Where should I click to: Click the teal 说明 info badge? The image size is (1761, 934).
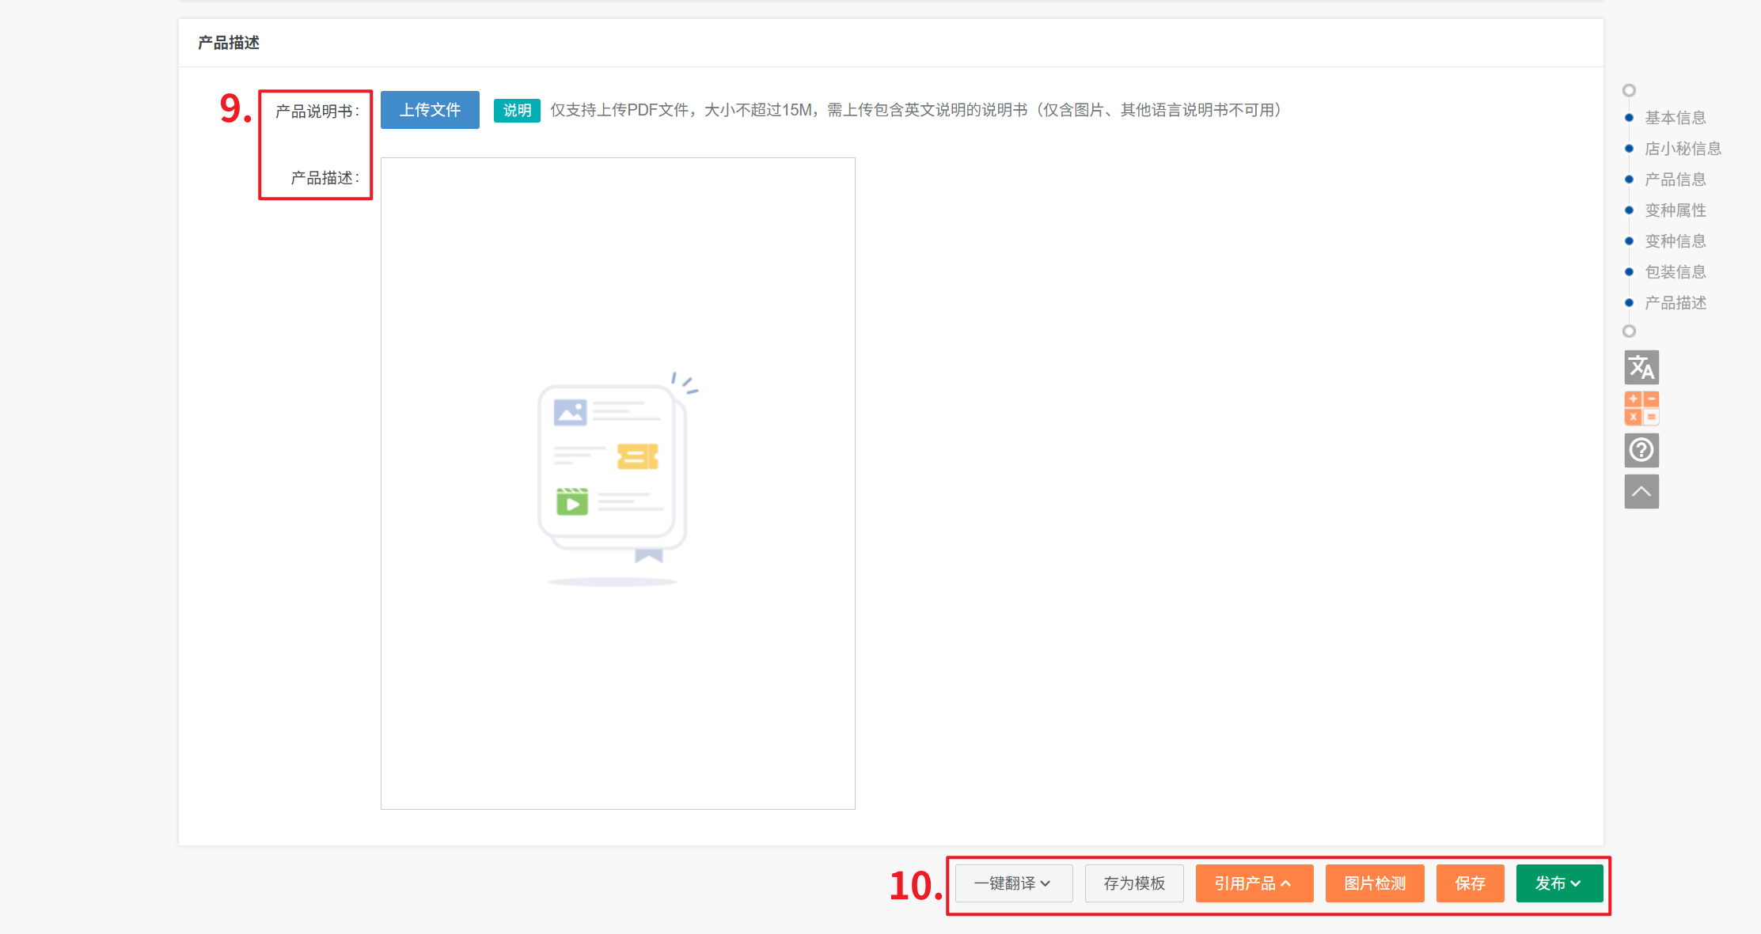point(517,111)
